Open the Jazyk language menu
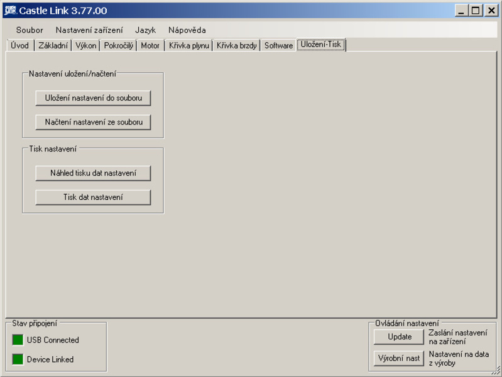Screen dimensions: 502x377 click(x=145, y=30)
